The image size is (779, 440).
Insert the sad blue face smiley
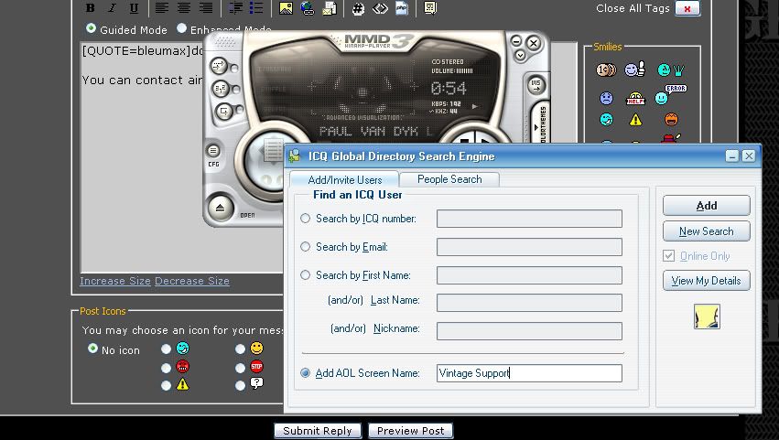pos(606,98)
